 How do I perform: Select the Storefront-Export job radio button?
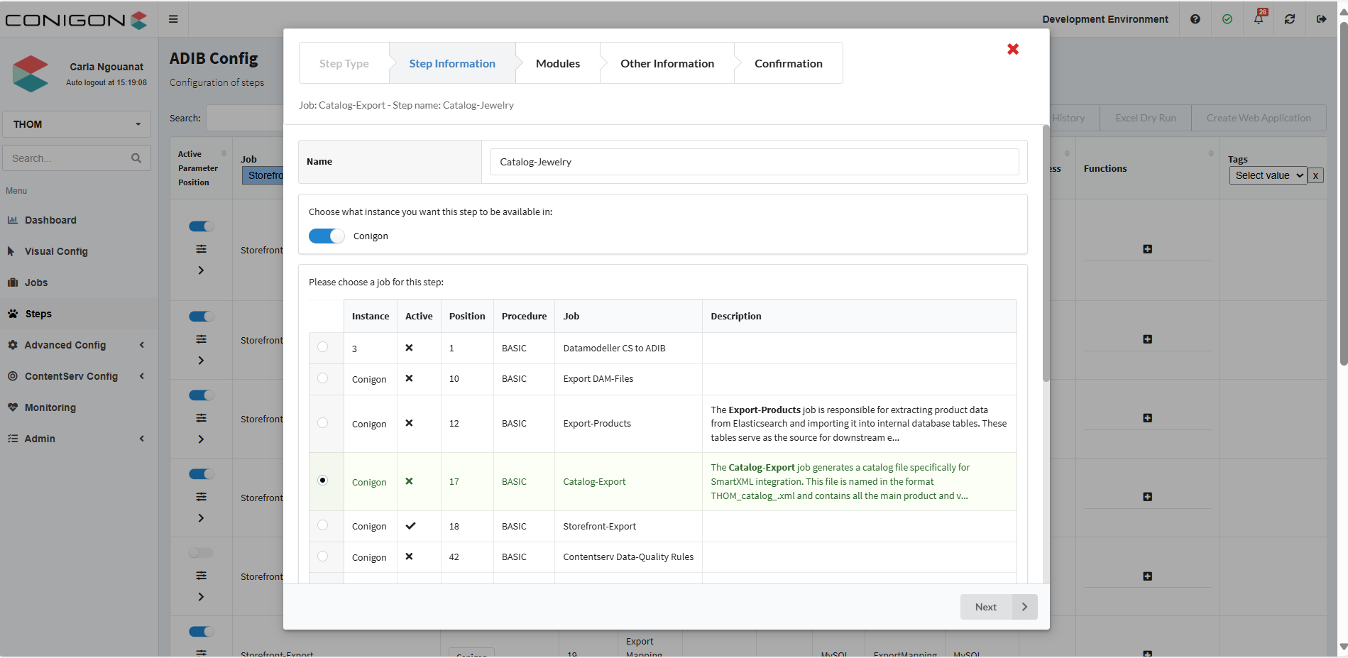[x=323, y=525]
